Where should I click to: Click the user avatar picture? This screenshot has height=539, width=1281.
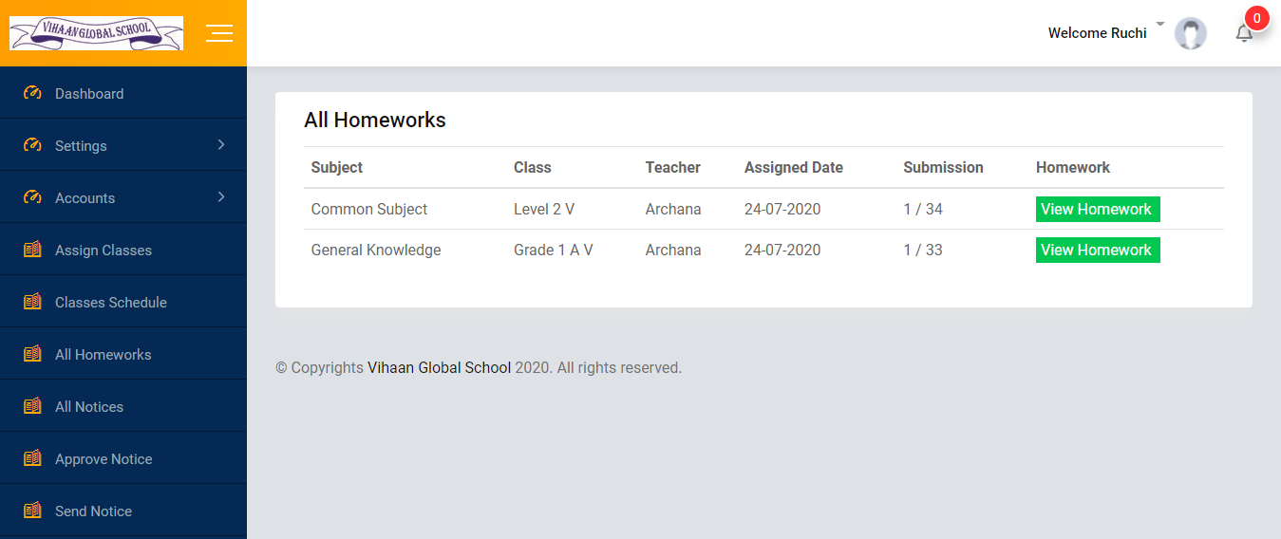1191,33
